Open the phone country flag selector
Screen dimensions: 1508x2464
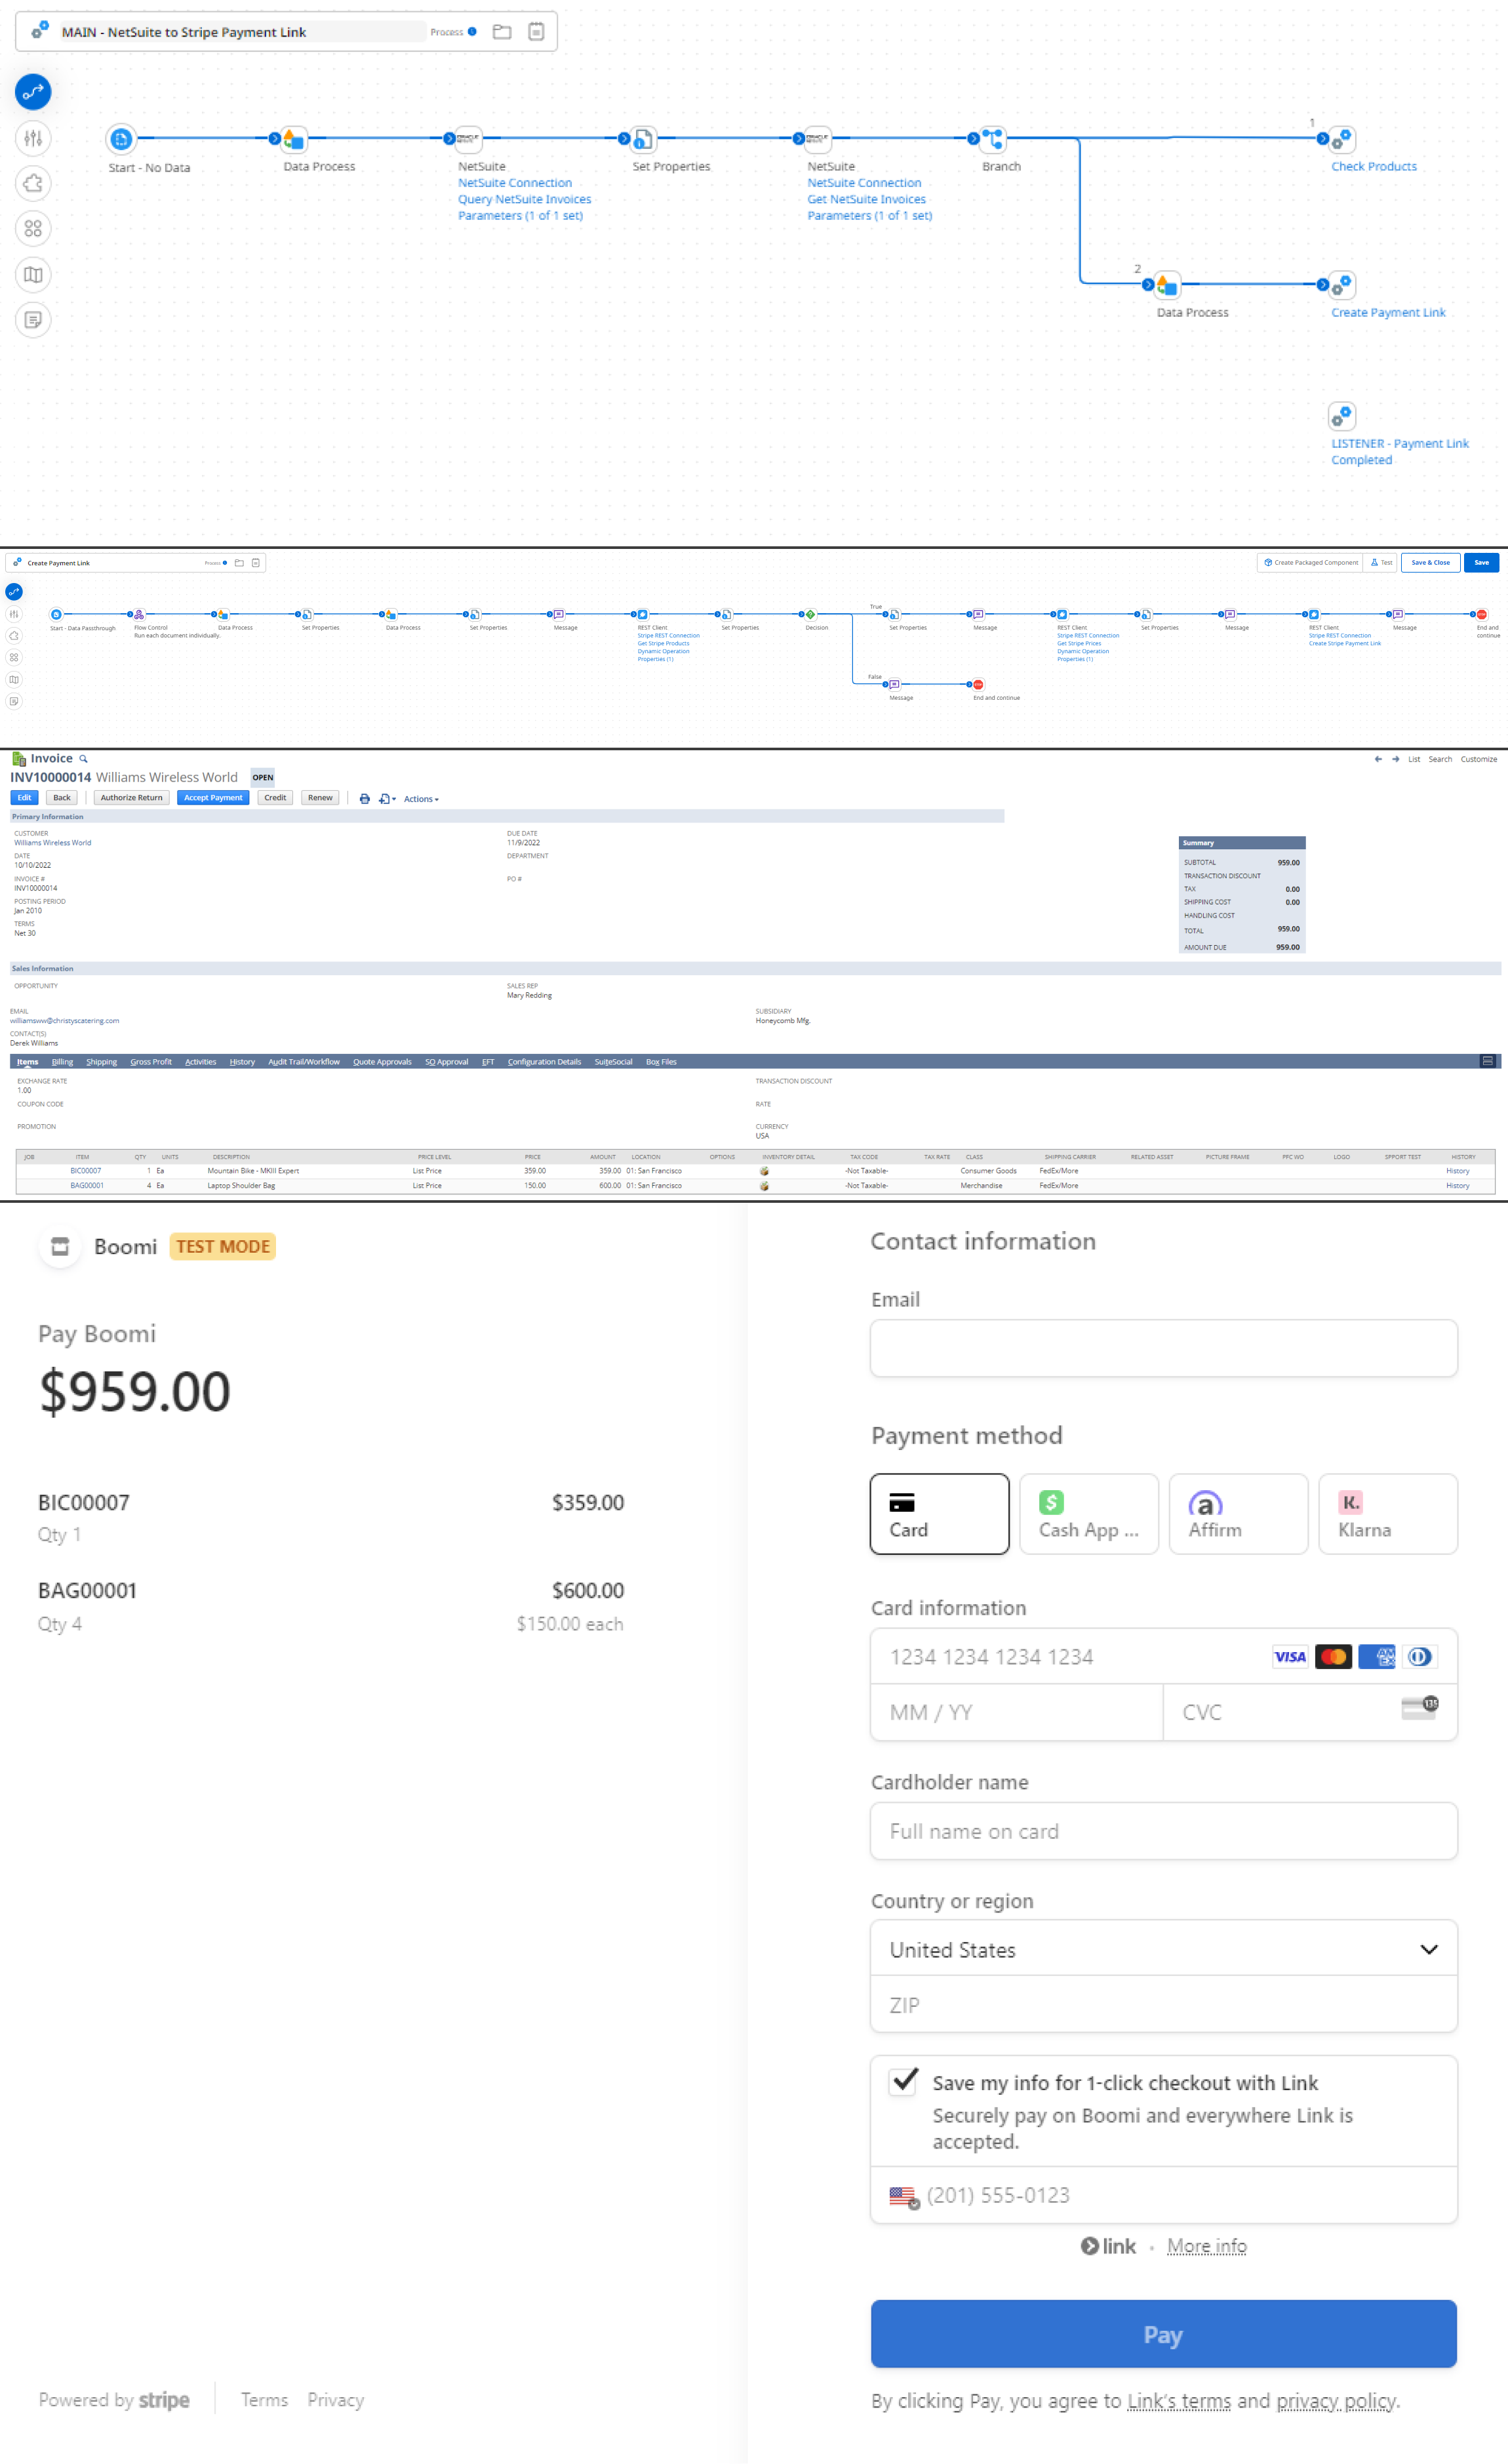click(902, 2196)
